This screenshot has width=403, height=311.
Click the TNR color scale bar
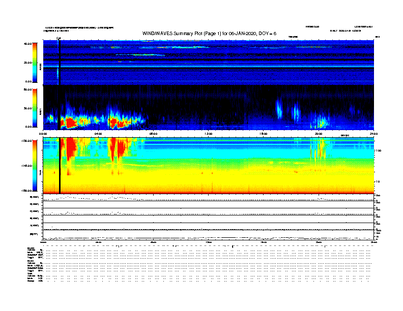pyautogui.click(x=35, y=166)
